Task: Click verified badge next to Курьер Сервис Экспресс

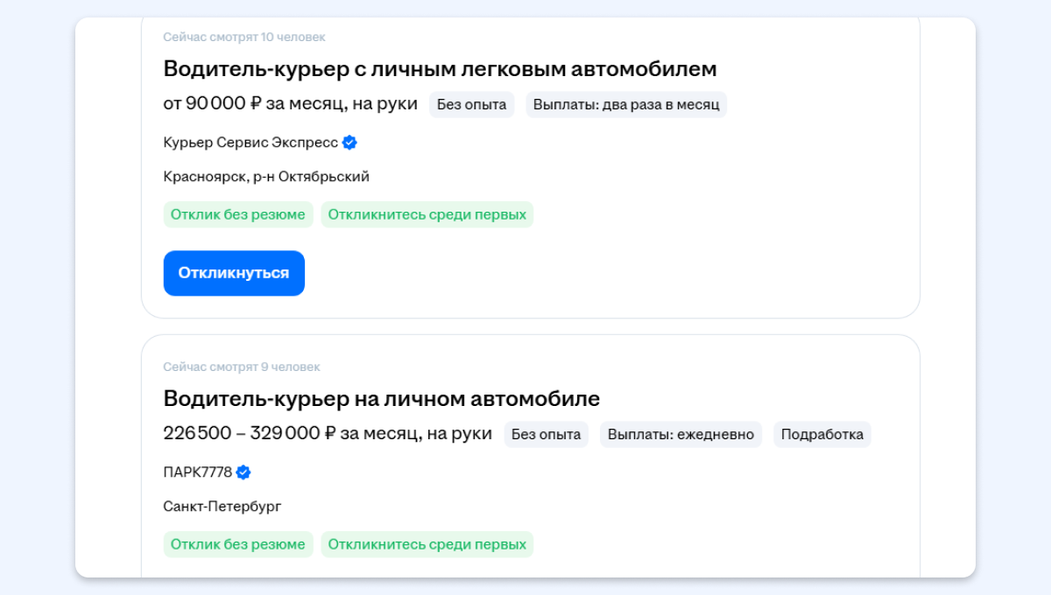Action: [349, 143]
